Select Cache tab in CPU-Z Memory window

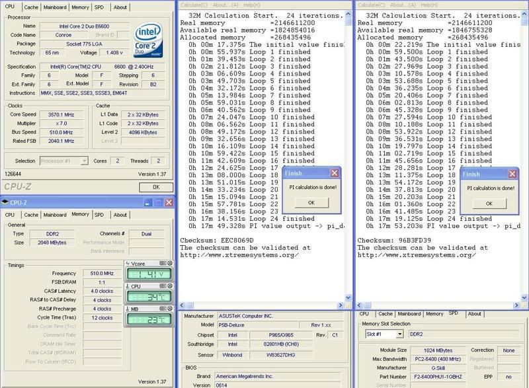click(x=31, y=215)
